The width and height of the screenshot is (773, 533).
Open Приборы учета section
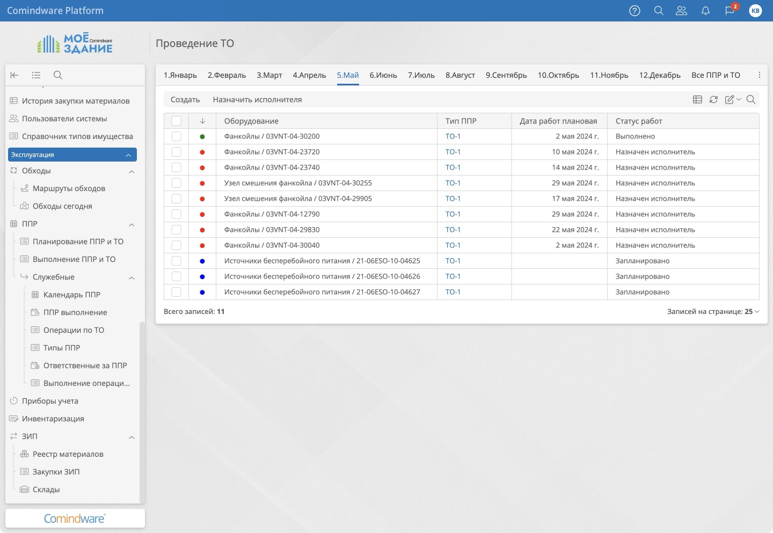tap(50, 401)
